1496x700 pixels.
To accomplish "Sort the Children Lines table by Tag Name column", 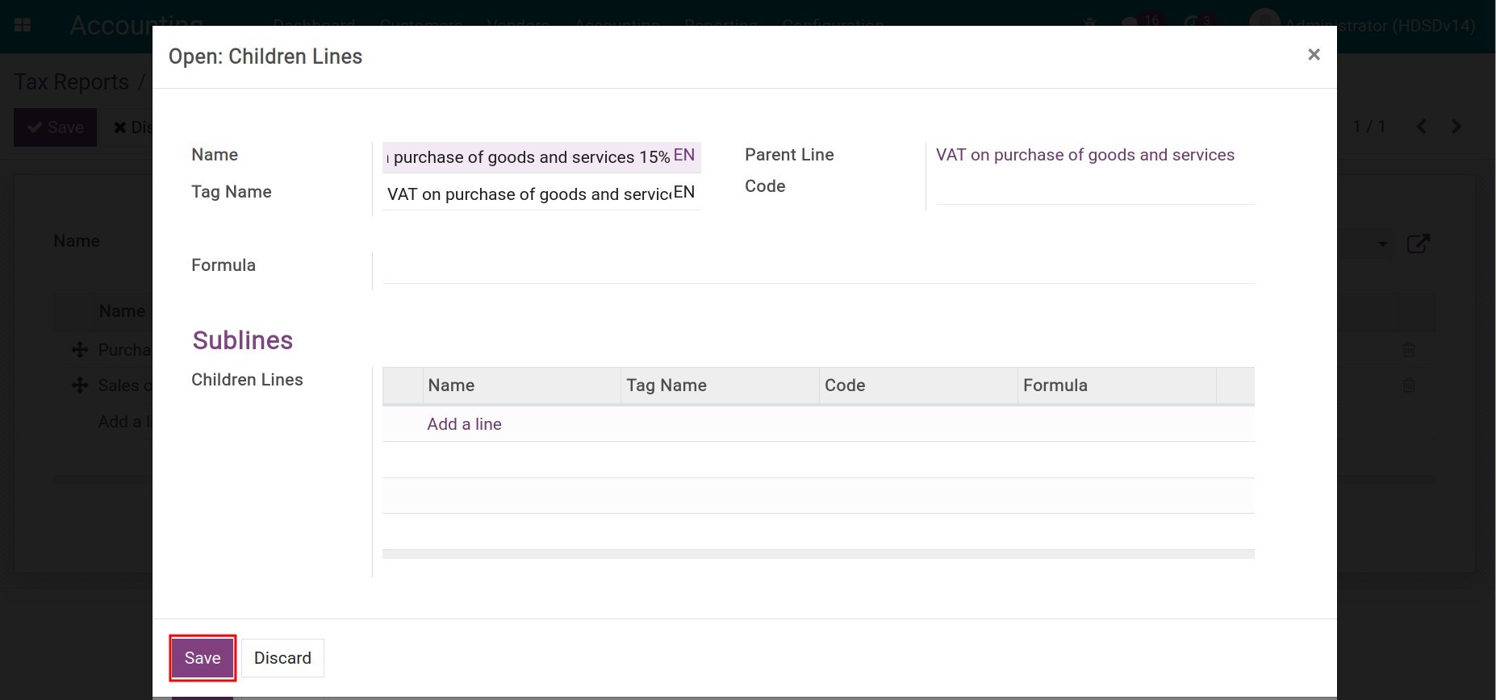I will (x=720, y=385).
